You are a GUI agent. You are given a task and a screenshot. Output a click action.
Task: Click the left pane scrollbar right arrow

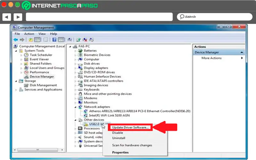coord(62,150)
